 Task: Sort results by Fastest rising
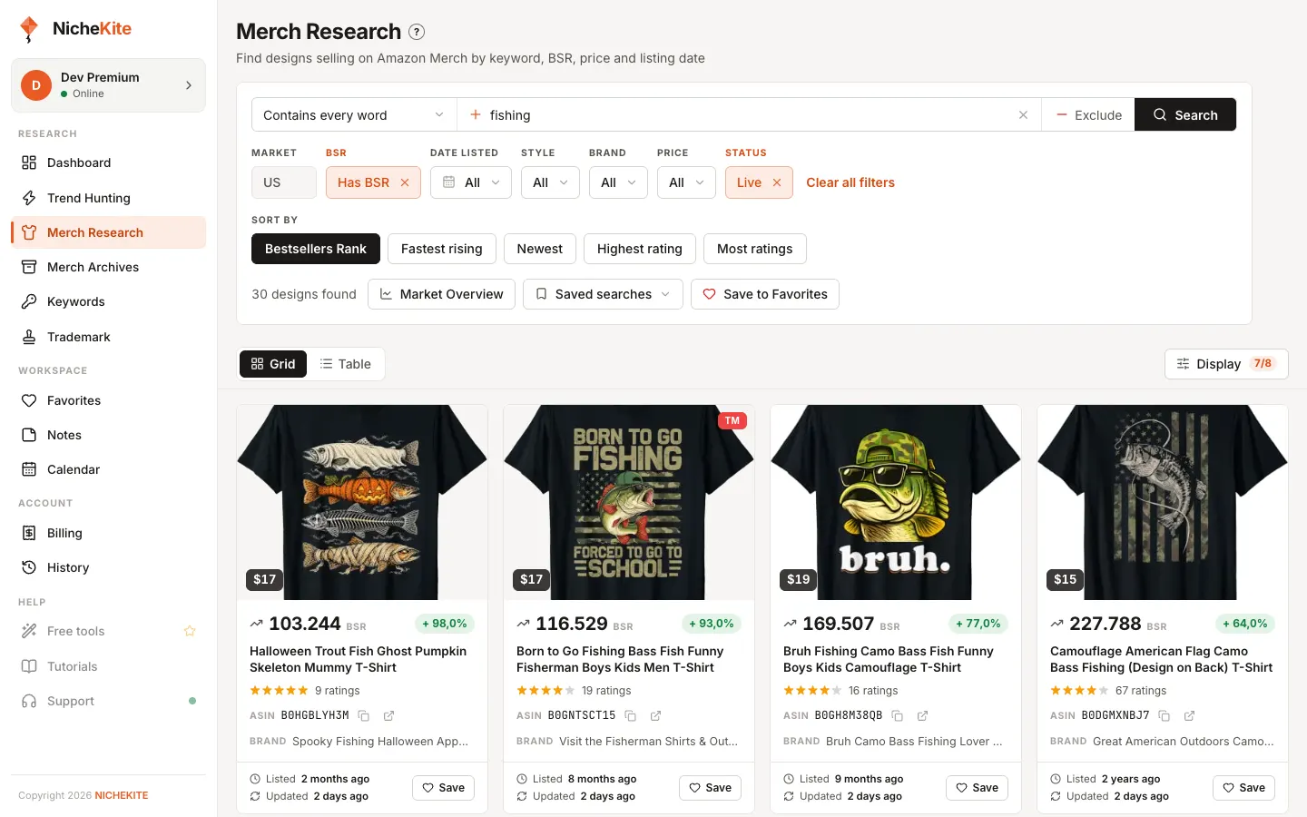pos(442,249)
